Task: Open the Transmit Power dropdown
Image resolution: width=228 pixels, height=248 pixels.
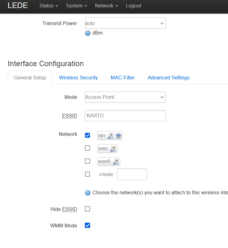Action: coord(125,23)
